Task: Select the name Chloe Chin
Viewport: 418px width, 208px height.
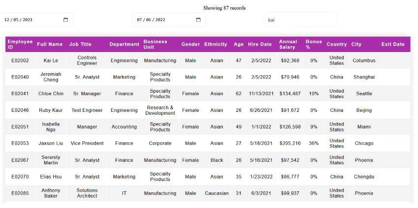Action: [51, 94]
